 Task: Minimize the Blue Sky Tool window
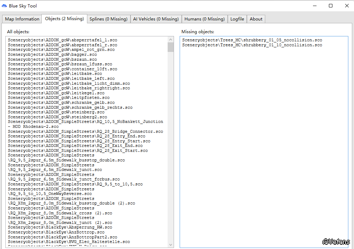coord(314,6)
